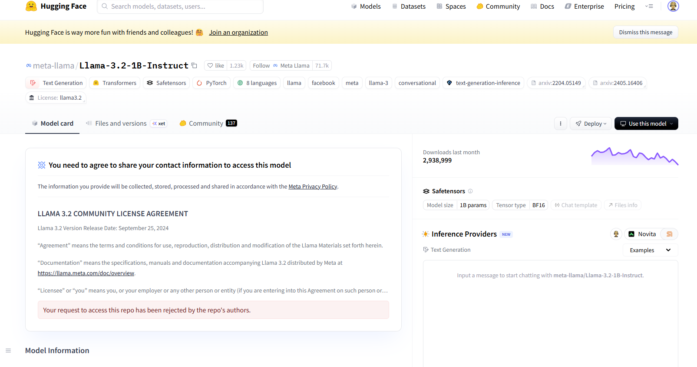Viewport: 697px width, 367px height.
Task: Follow the Meta Llama organization
Action: [261, 66]
